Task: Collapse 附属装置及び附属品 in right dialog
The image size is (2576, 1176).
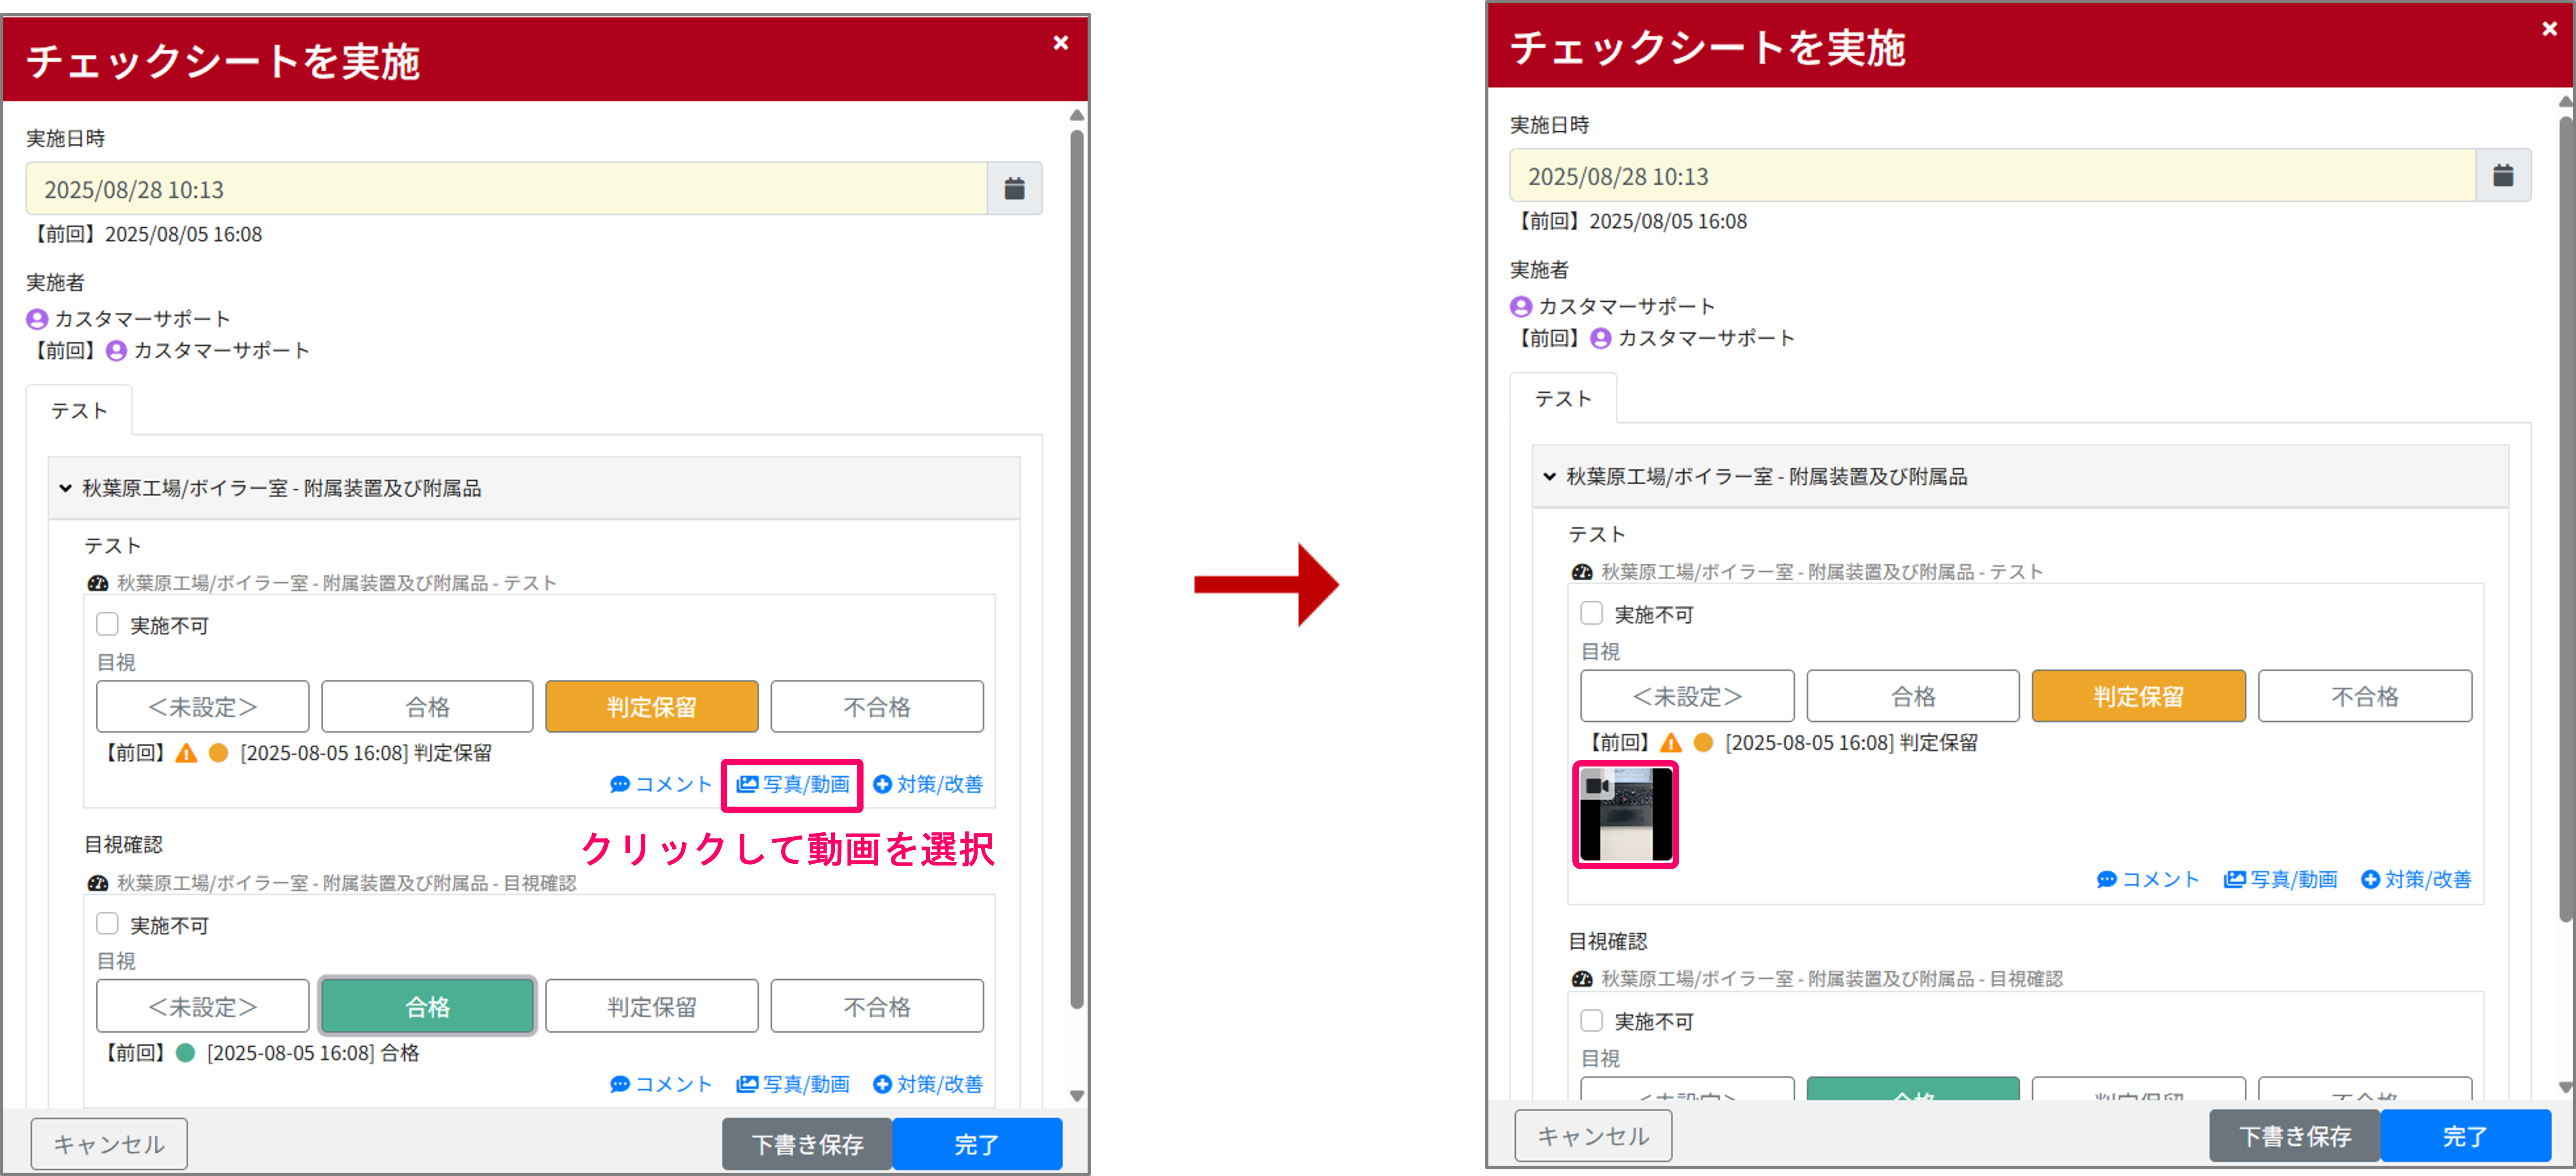Action: [1548, 477]
